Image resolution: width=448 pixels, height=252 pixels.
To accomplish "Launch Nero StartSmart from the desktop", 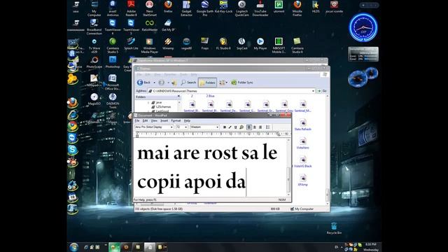I will pyautogui.click(x=149, y=8).
